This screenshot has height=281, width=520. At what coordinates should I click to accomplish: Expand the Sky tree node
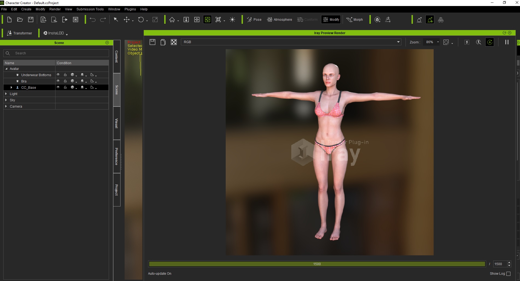click(6, 100)
